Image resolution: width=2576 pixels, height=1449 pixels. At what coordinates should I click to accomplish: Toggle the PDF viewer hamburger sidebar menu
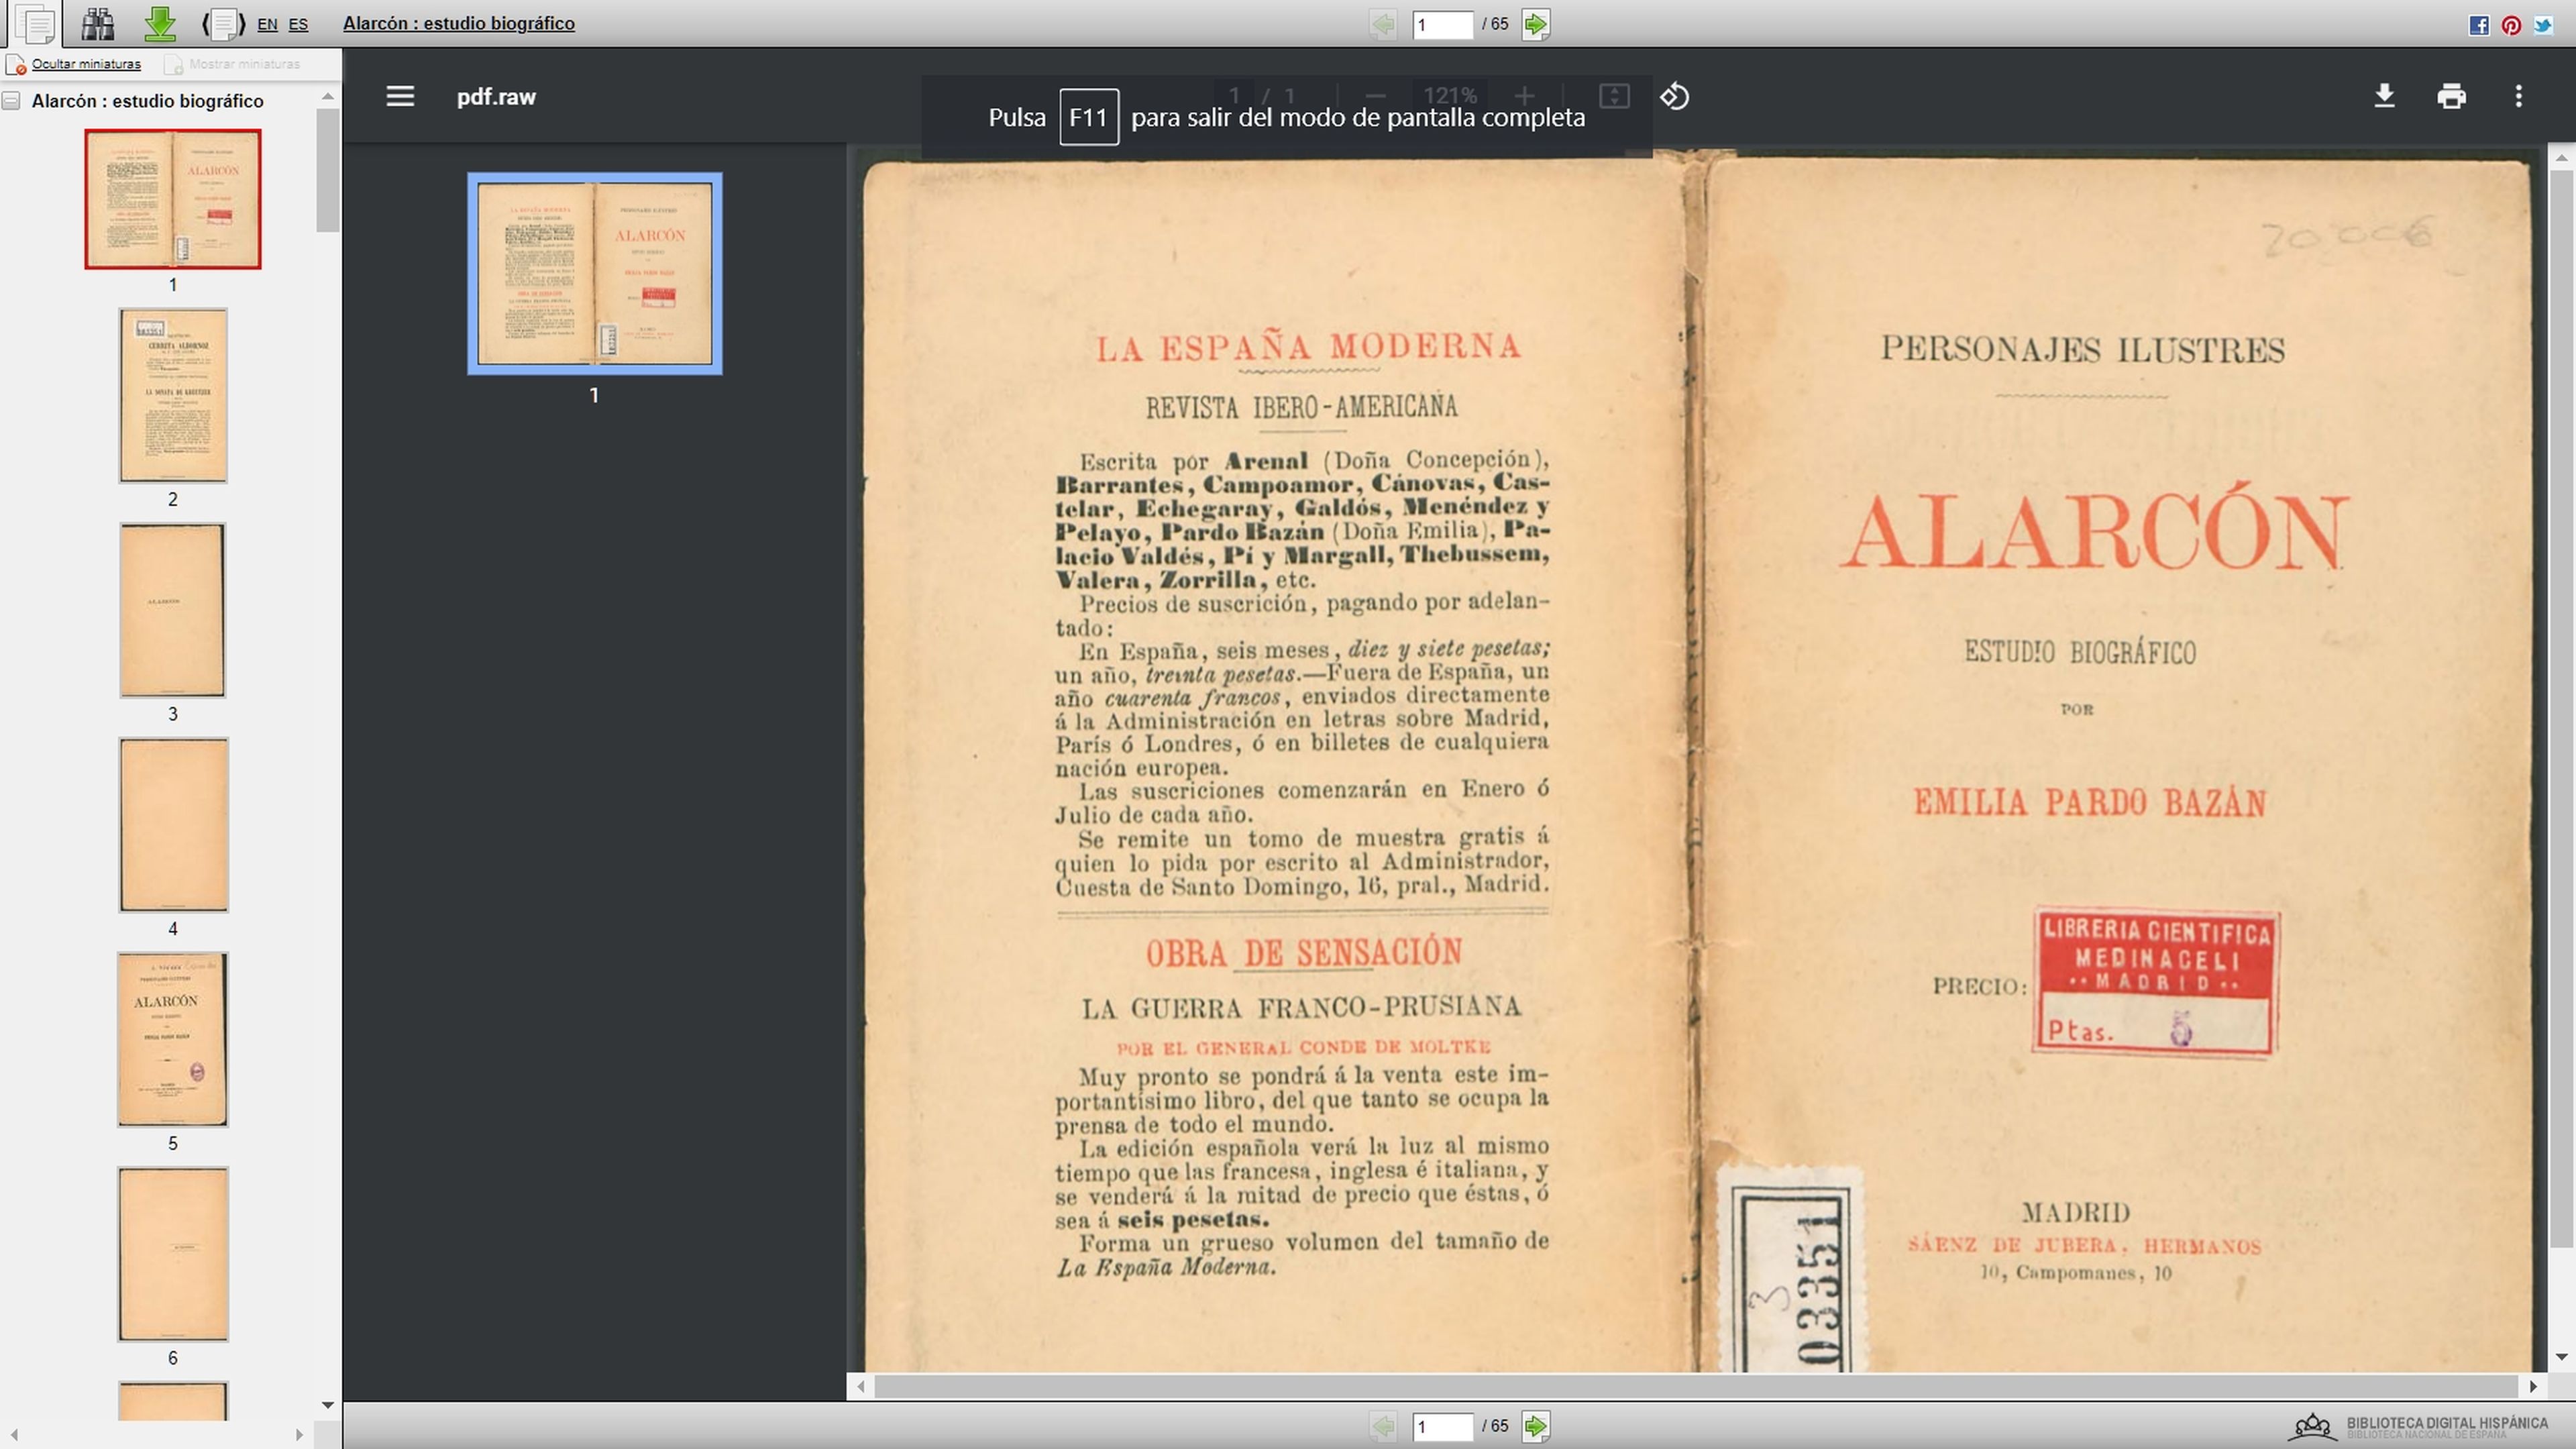coord(400,97)
